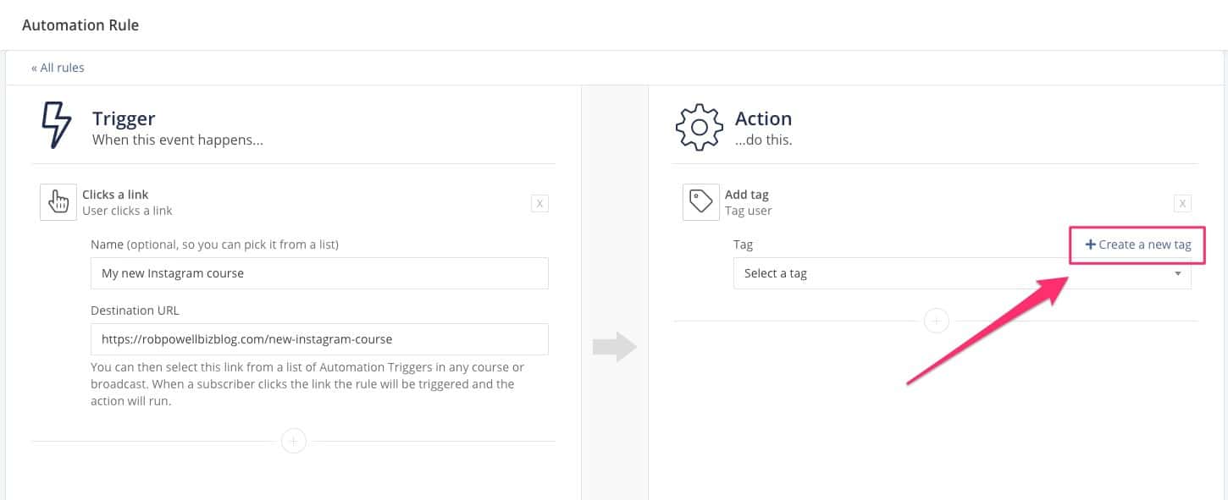Viewport: 1228px width, 500px height.
Task: Click the hand pointer Clicks a link icon
Action: coord(58,203)
